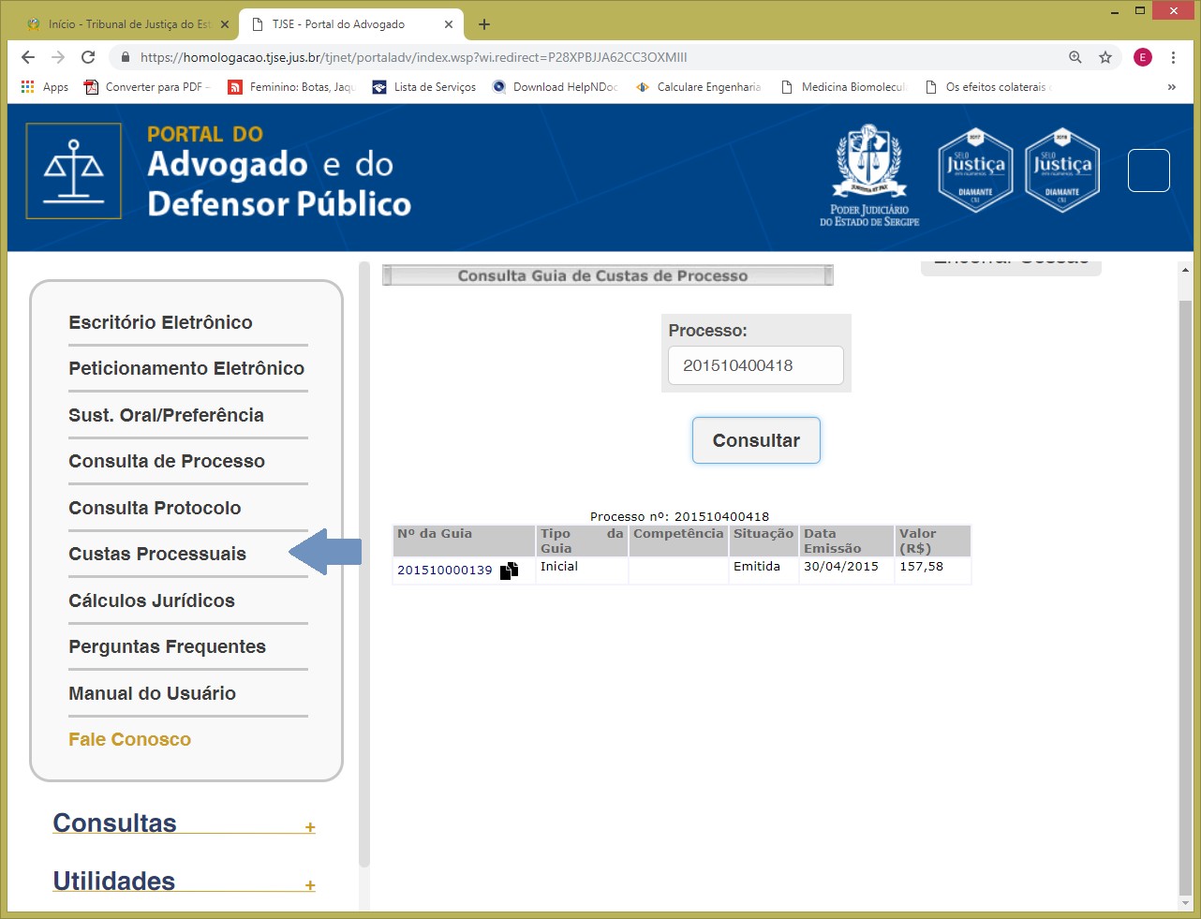
Task: Open the Apps grid shortcut in bookmarks bar
Action: (x=45, y=87)
